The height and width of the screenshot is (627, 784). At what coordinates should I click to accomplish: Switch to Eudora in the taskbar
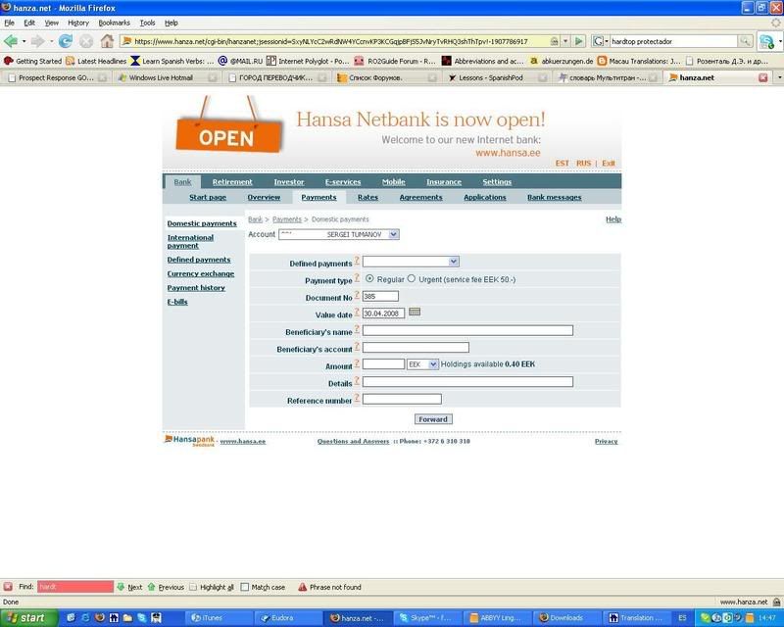pos(287,618)
